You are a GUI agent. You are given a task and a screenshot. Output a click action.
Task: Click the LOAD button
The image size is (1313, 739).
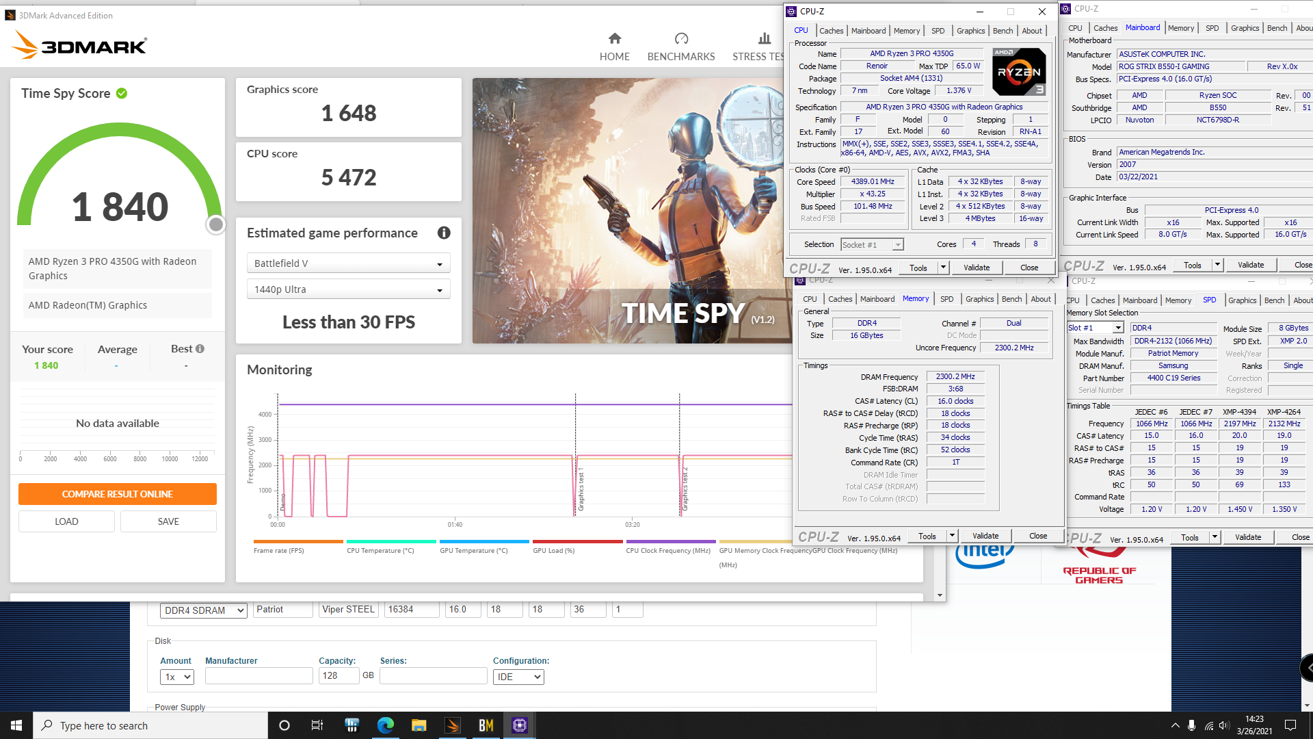[x=66, y=521]
